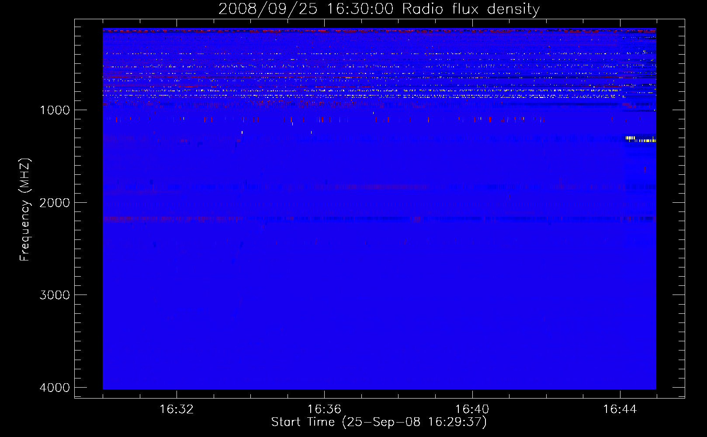Click the 16:40 time tick label
The image size is (707, 437).
(472, 409)
